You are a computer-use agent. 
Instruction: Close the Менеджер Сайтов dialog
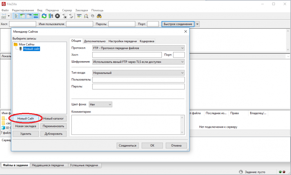(186, 32)
